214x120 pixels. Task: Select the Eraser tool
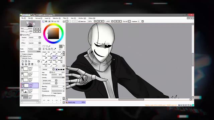44,57
